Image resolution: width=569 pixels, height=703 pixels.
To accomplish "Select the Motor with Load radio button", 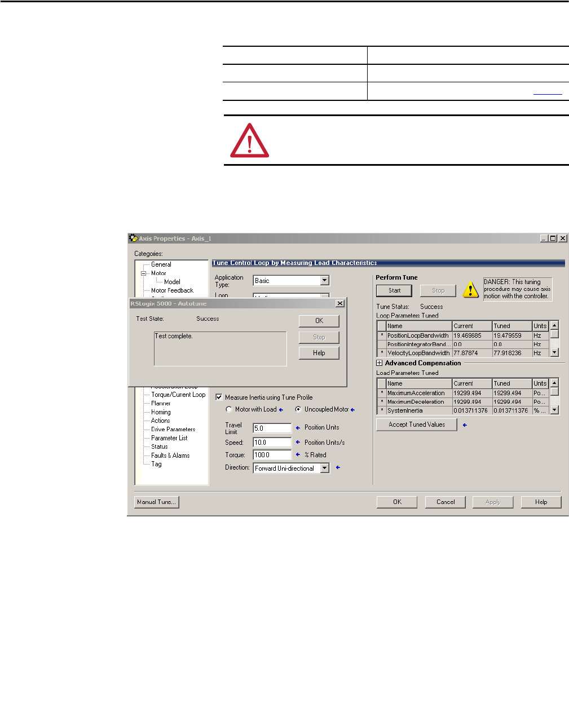I will (x=229, y=410).
